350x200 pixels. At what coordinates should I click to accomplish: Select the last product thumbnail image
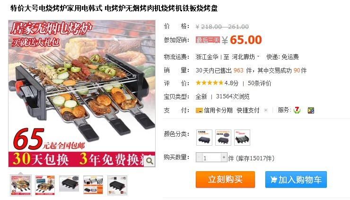click(117, 185)
